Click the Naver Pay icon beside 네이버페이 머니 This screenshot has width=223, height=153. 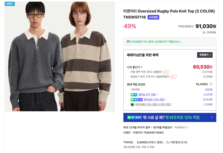click(x=132, y=105)
